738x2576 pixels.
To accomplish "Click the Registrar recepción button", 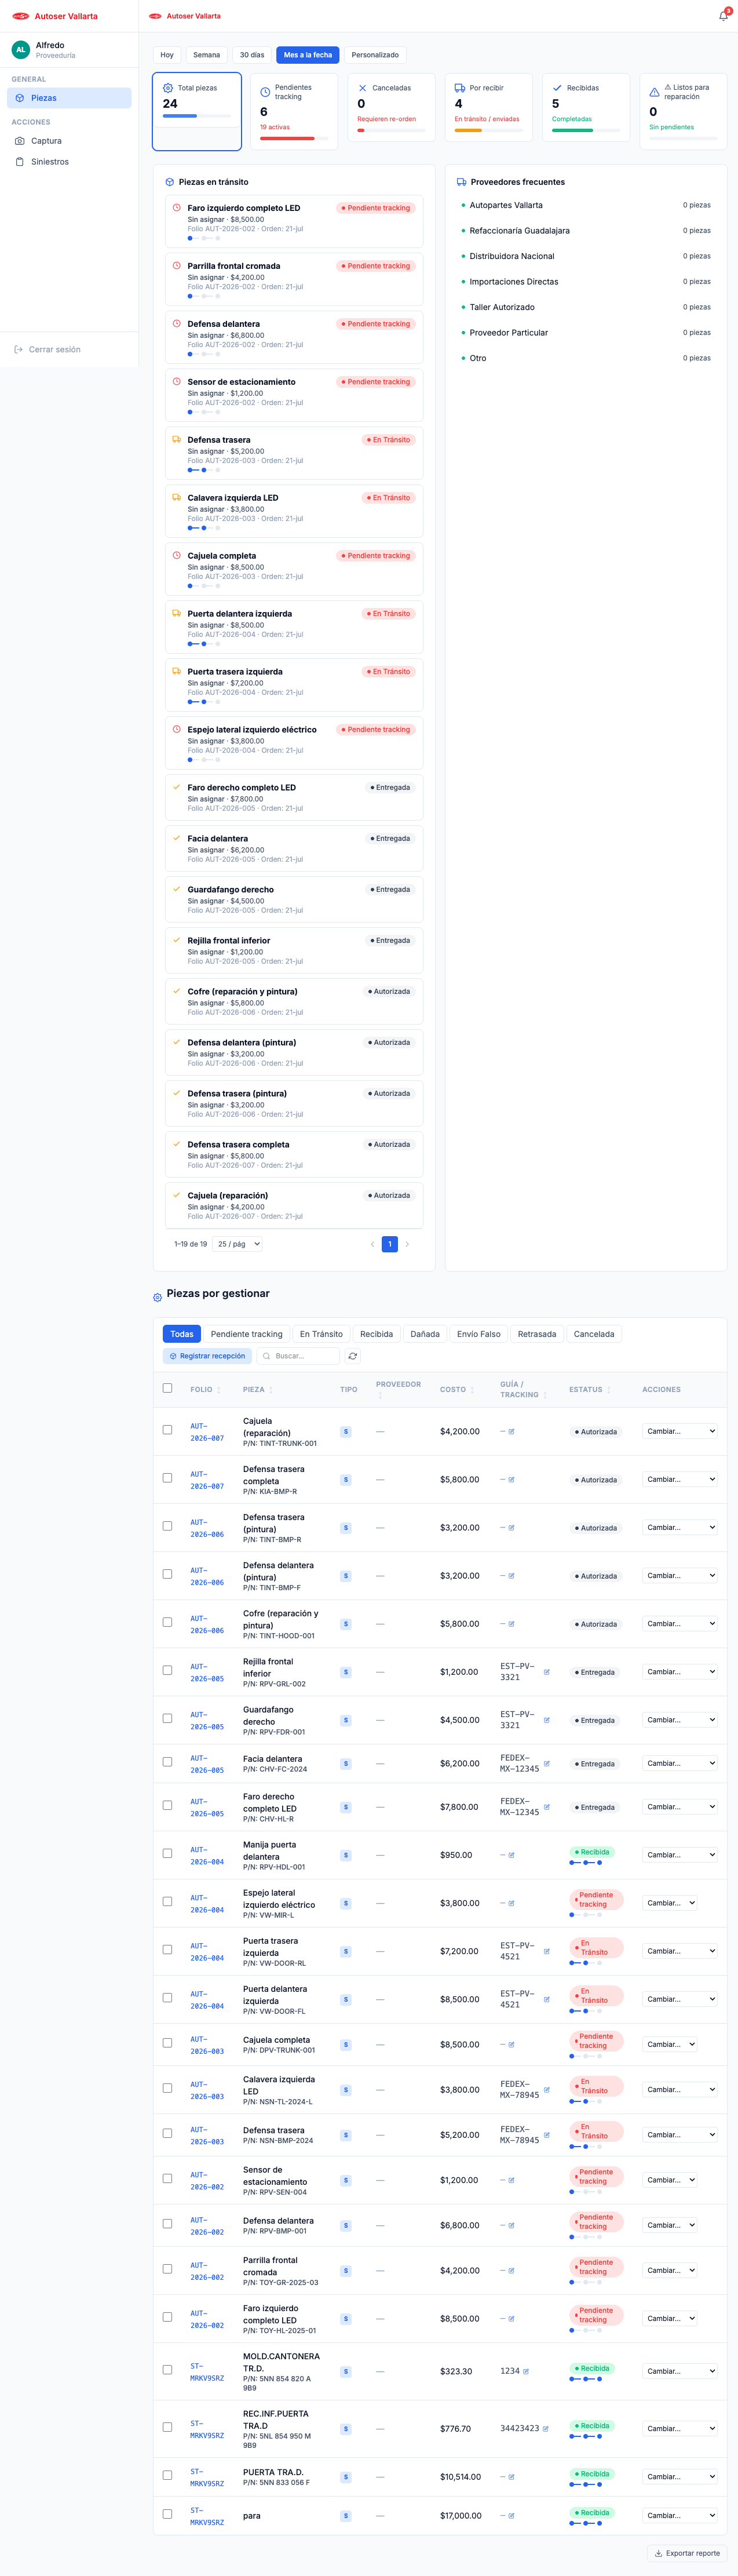I will coord(207,1357).
